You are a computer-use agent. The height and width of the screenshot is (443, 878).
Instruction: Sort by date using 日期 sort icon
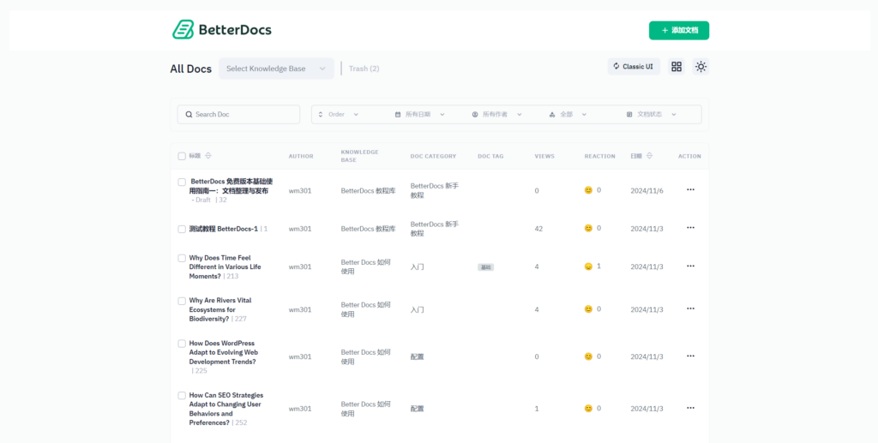[x=650, y=155]
